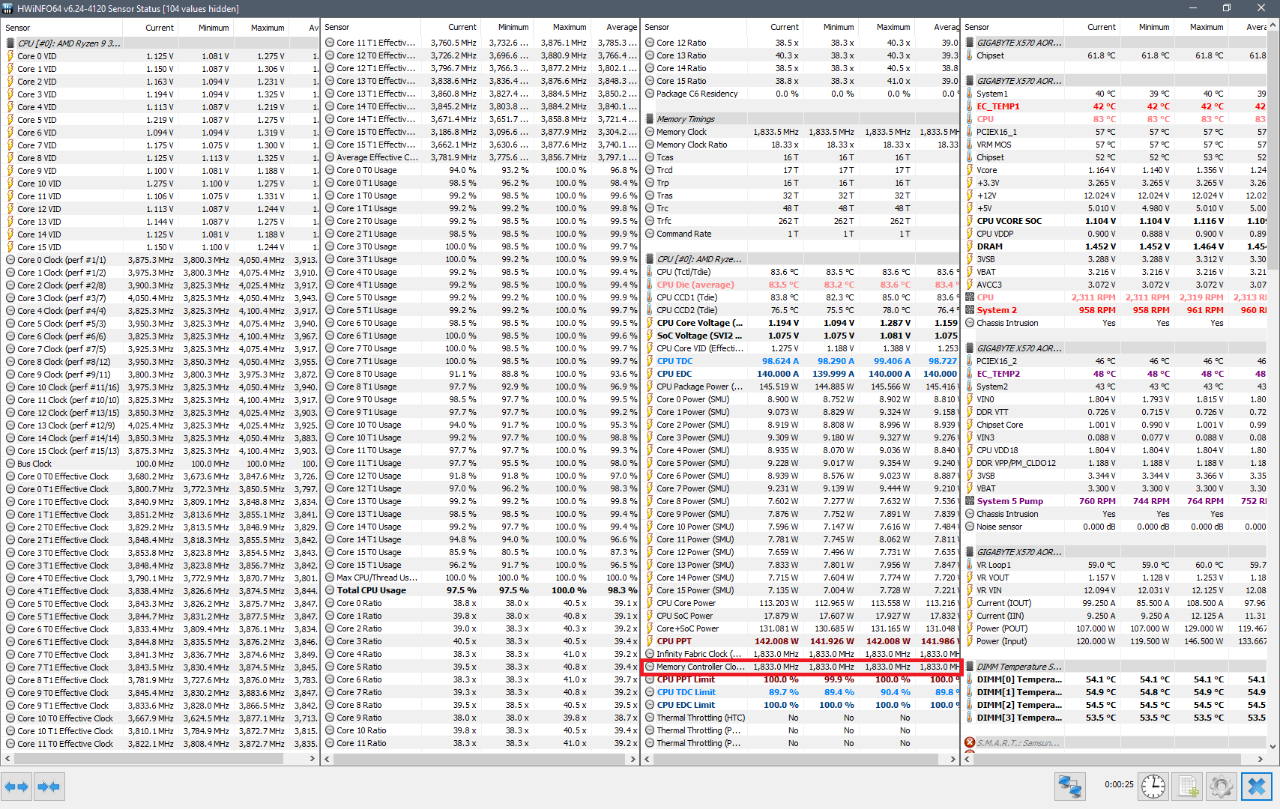This screenshot has height=809, width=1280.
Task: Click the fan icon beside System 2
Action: pyautogui.click(x=970, y=310)
